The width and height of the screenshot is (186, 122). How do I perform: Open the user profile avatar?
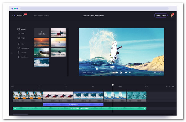172,15
